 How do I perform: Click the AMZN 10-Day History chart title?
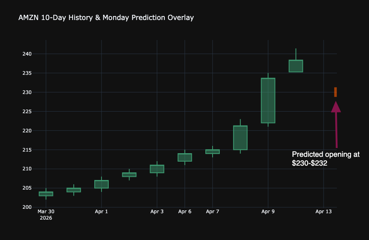106,18
